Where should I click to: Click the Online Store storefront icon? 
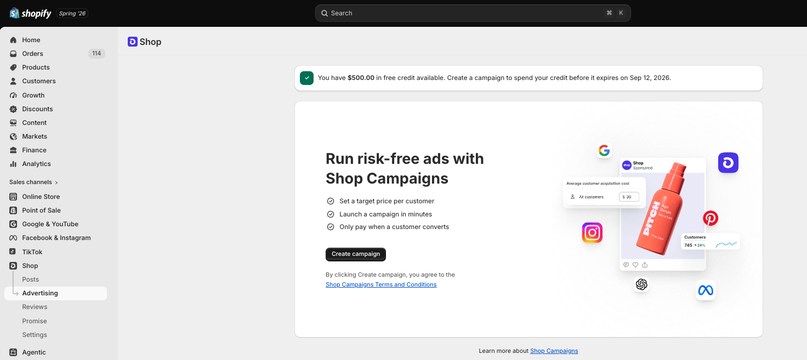[13, 197]
